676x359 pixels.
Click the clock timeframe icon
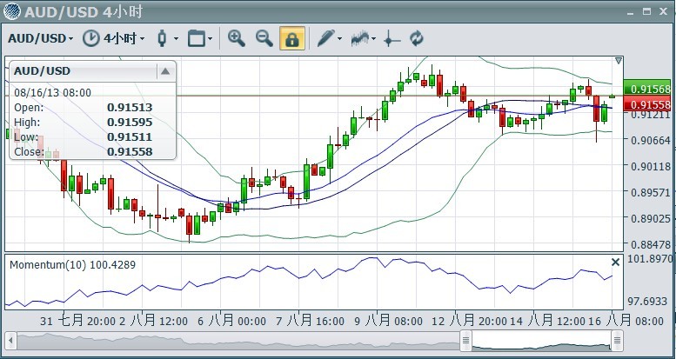(x=91, y=38)
